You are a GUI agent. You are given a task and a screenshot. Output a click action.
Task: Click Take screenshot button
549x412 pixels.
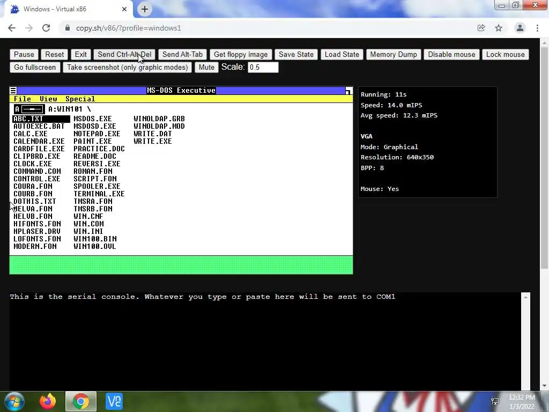[x=128, y=67]
